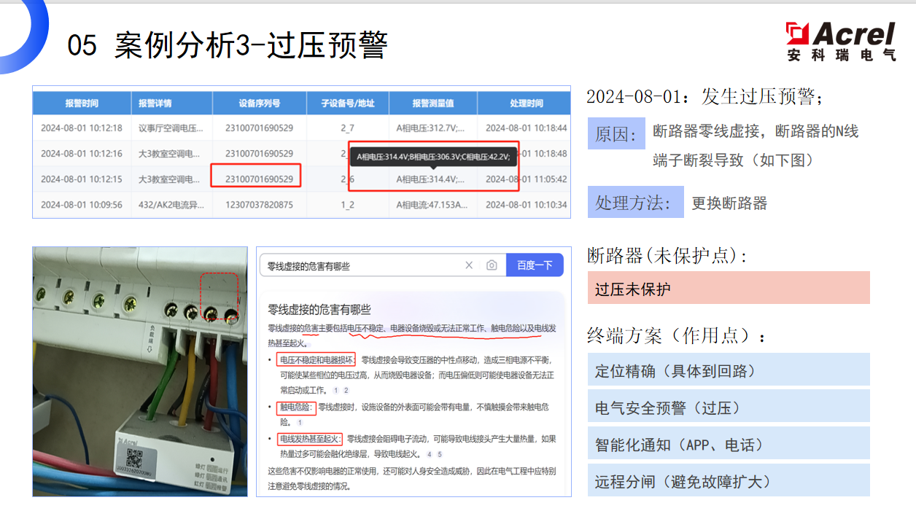Click handling time 2024-08-01 11:05:42
Viewport: 916px width, 519px height.
point(526,179)
